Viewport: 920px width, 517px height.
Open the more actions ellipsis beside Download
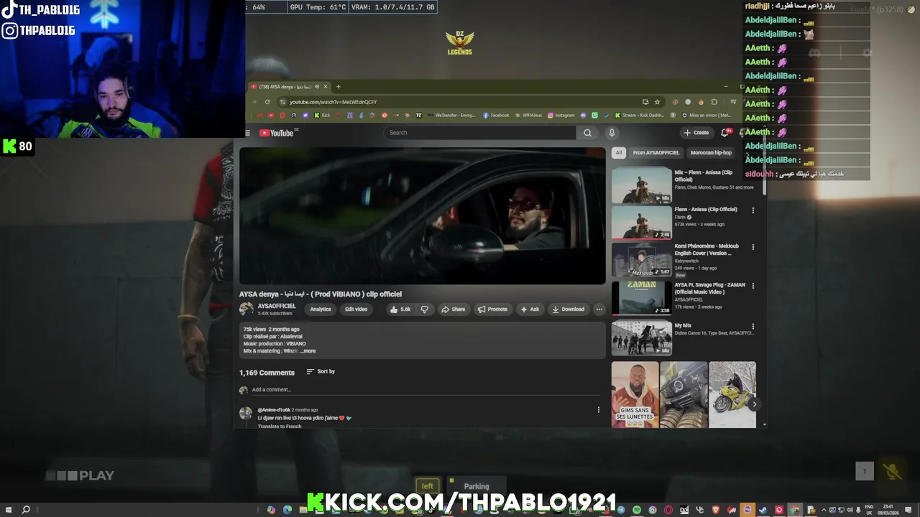point(599,309)
